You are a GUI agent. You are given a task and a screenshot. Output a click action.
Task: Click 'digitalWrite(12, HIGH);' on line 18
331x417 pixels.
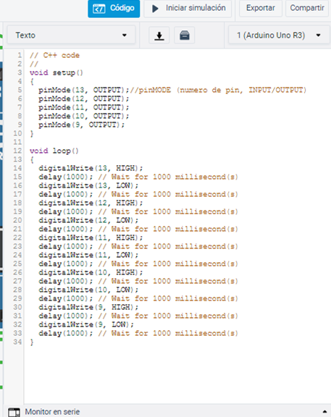click(x=91, y=203)
